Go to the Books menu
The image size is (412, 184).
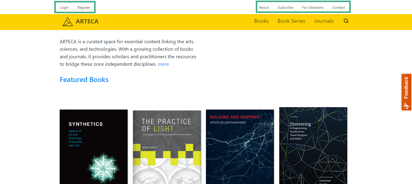pos(261,21)
